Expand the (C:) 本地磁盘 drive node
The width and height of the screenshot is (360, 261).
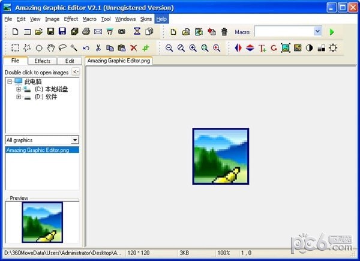point(19,89)
